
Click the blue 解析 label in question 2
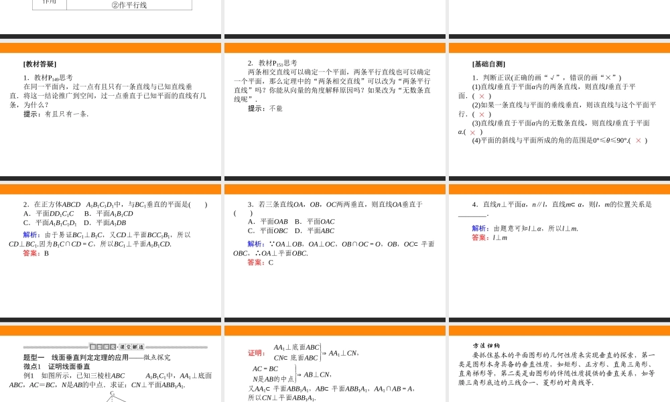point(31,235)
